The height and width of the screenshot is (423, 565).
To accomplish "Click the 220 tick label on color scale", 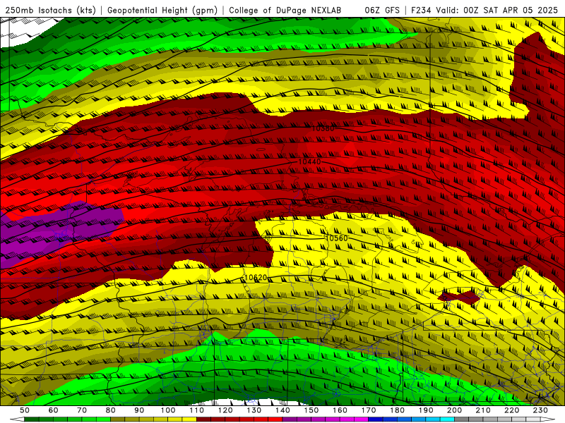I will pyautogui.click(x=511, y=410).
